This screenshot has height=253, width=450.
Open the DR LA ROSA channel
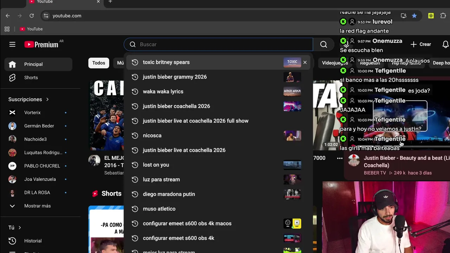click(x=38, y=193)
